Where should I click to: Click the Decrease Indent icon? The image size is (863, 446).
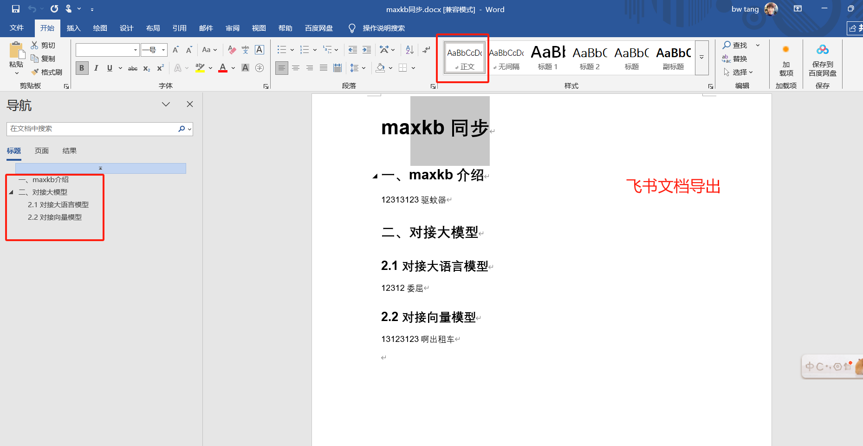(x=353, y=50)
